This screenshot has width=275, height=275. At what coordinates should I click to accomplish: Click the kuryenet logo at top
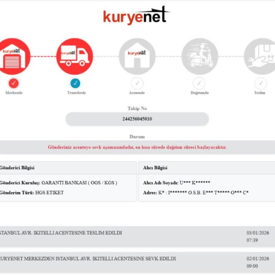(136, 15)
